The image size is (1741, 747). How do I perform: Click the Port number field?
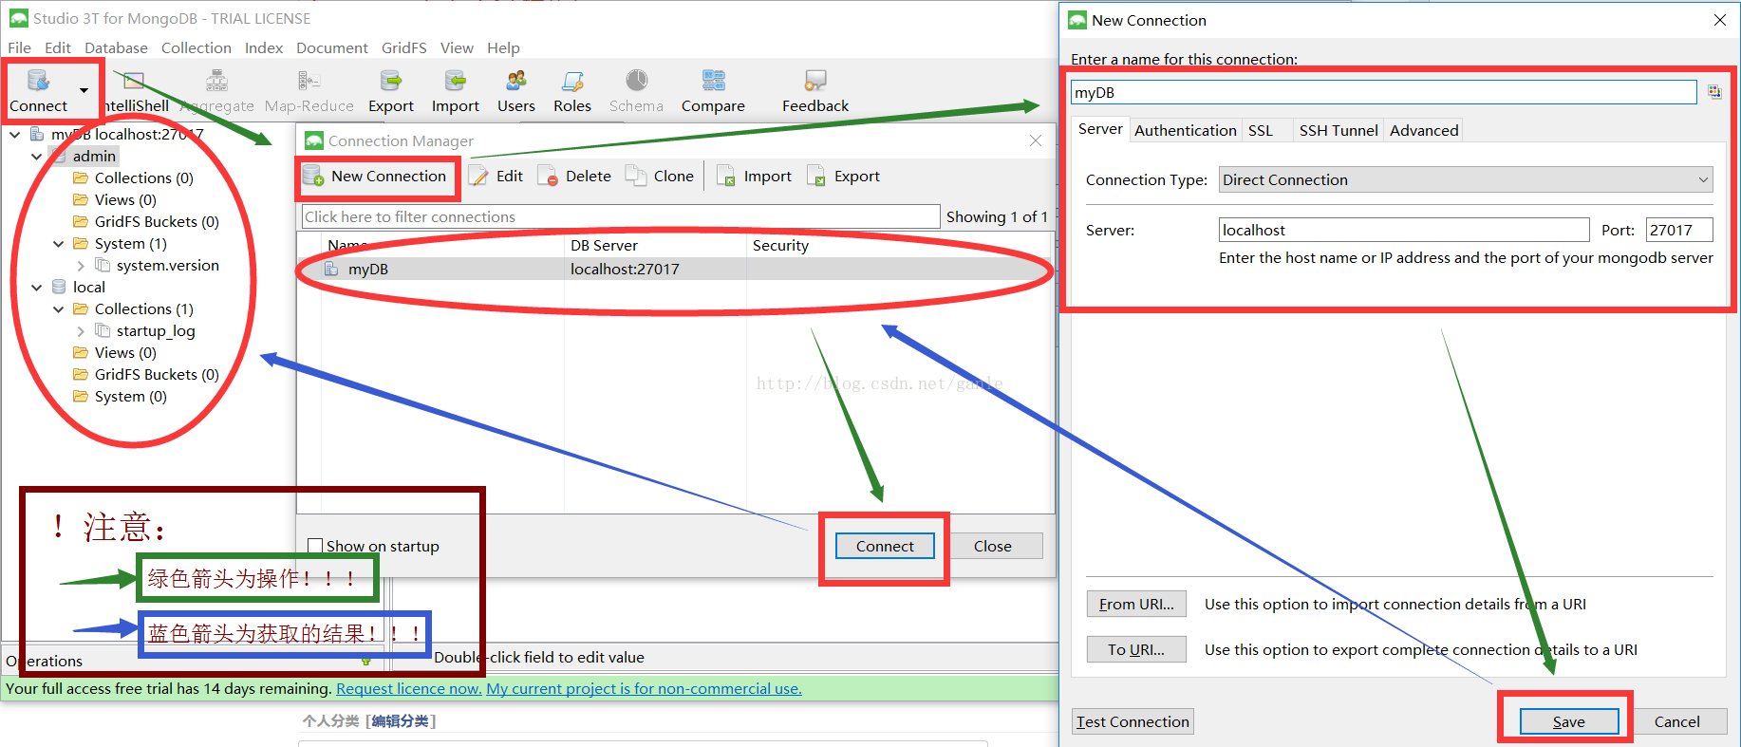(x=1679, y=230)
